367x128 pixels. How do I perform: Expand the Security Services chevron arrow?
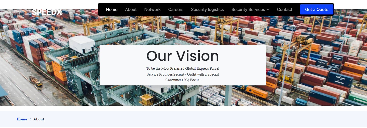coord(268,10)
